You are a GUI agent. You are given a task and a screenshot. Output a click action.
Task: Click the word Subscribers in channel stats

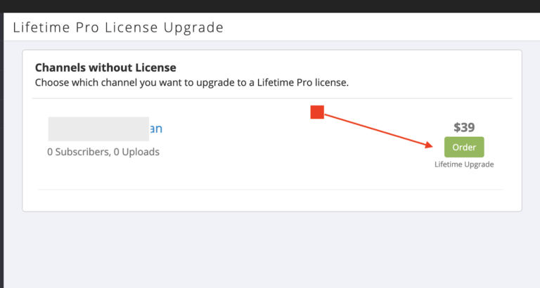click(x=83, y=152)
